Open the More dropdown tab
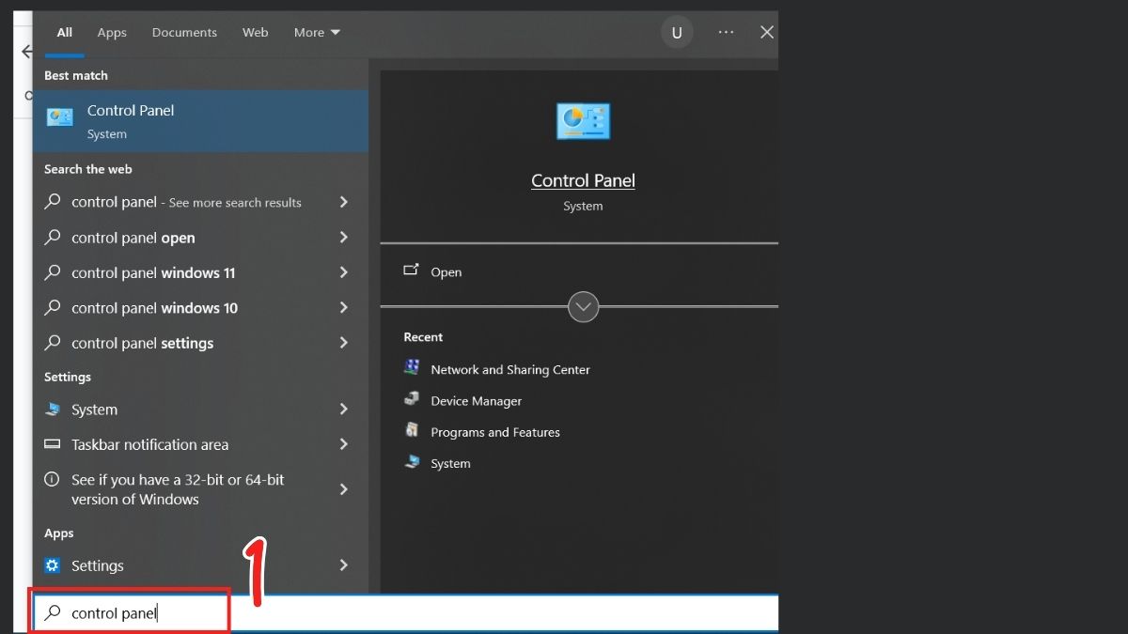The height and width of the screenshot is (634, 1128). (x=317, y=32)
